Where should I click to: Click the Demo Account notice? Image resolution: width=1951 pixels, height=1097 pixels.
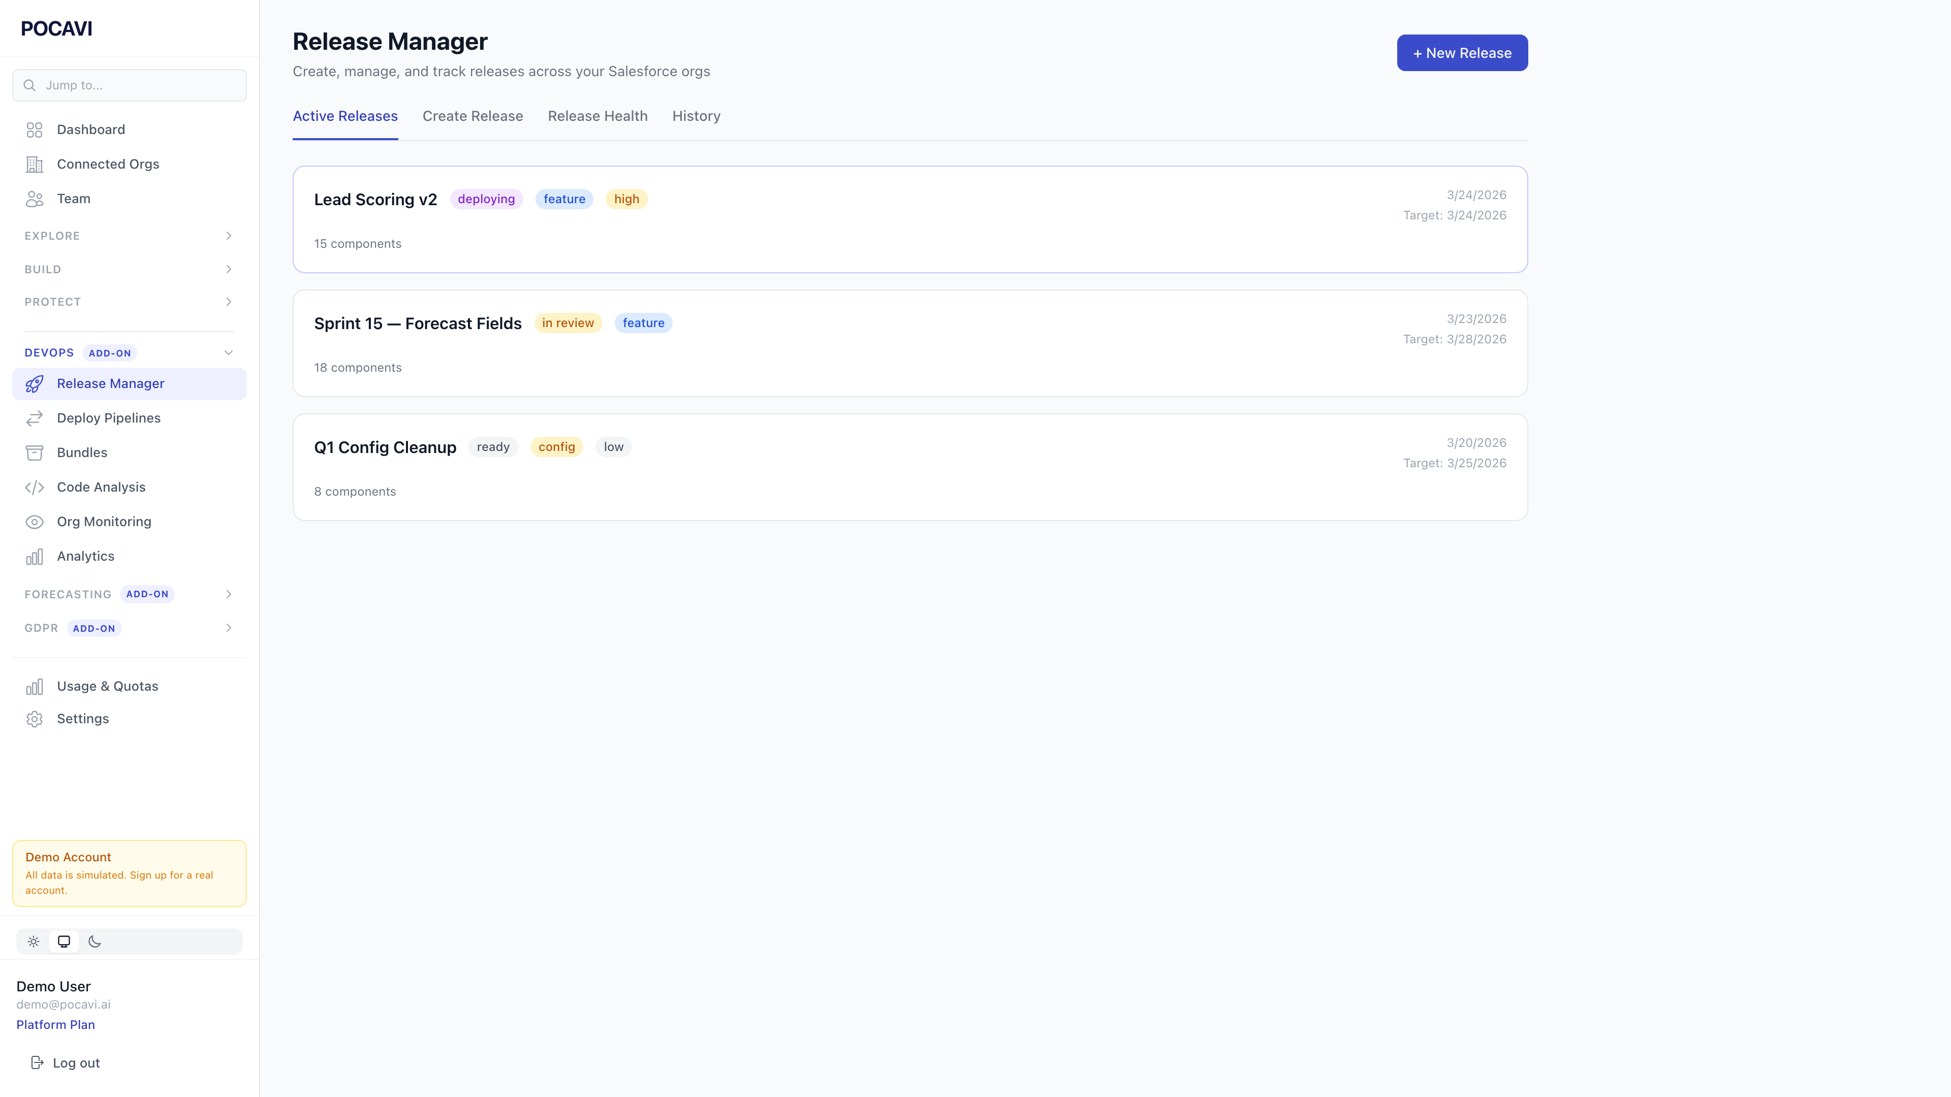[x=130, y=874]
